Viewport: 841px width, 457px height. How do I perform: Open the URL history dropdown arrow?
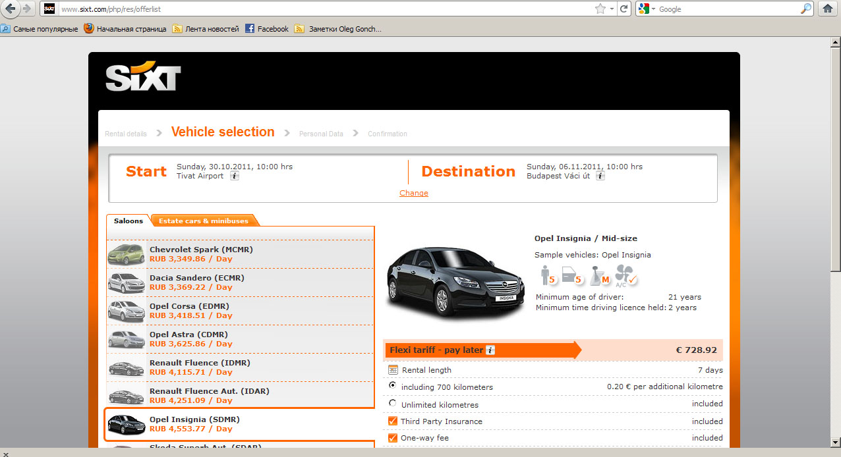[x=612, y=9]
